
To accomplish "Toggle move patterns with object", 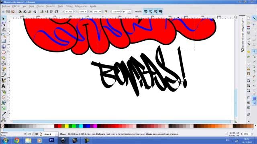I will point(161,12).
